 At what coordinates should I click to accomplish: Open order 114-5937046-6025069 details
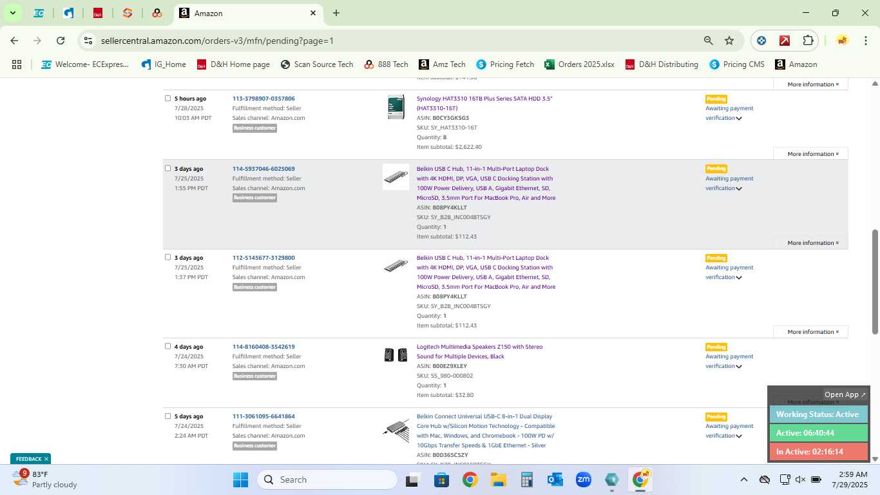click(x=263, y=169)
